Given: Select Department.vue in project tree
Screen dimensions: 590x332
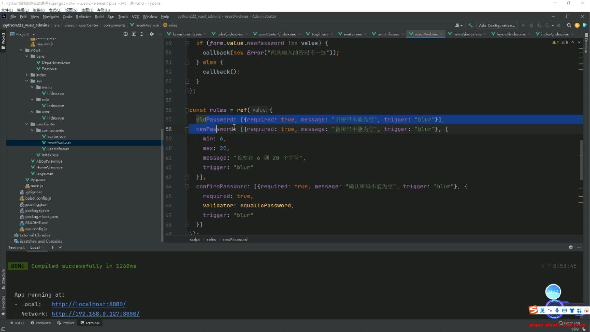Looking at the screenshot, I should (x=56, y=62).
